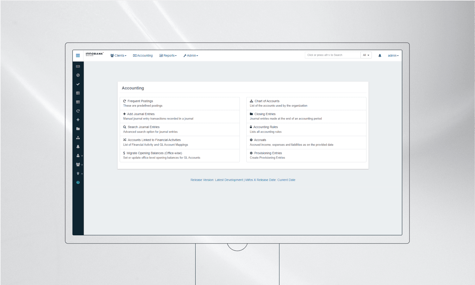Screen dimensions: 475x285
Task: Click the help question-mark icon
Action: (x=78, y=182)
